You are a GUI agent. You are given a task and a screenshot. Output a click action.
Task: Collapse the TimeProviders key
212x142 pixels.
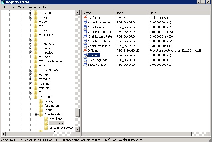click(36, 114)
